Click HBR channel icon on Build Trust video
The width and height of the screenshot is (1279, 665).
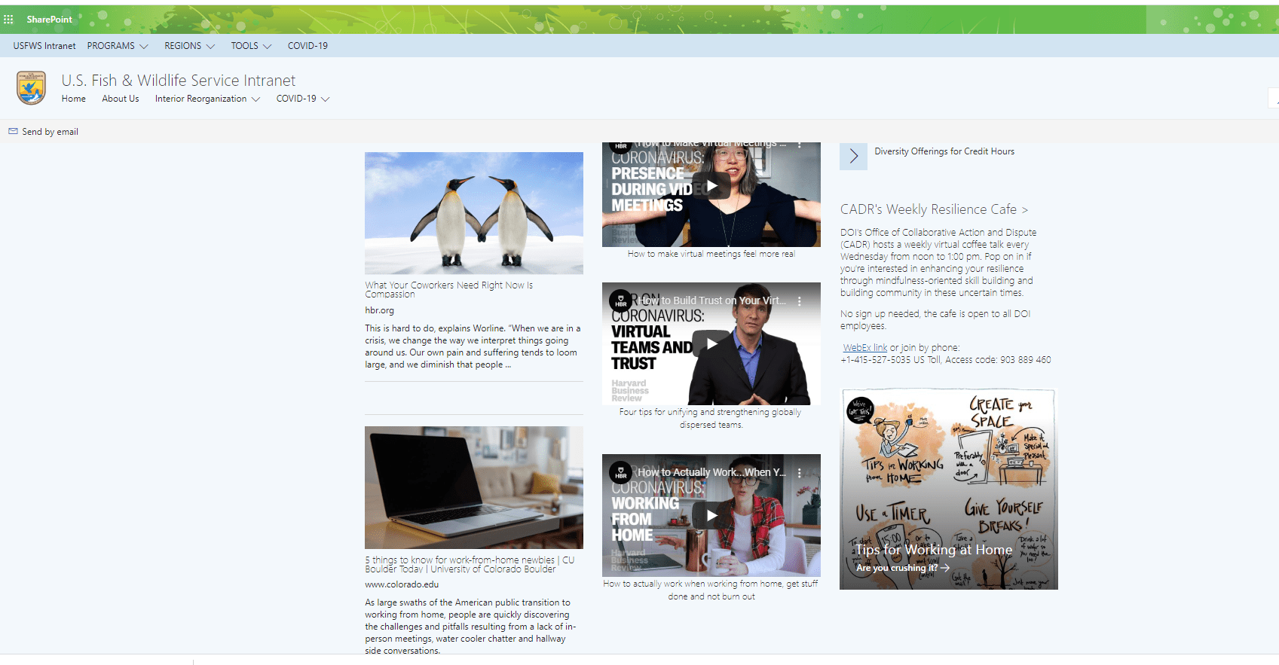tap(621, 300)
